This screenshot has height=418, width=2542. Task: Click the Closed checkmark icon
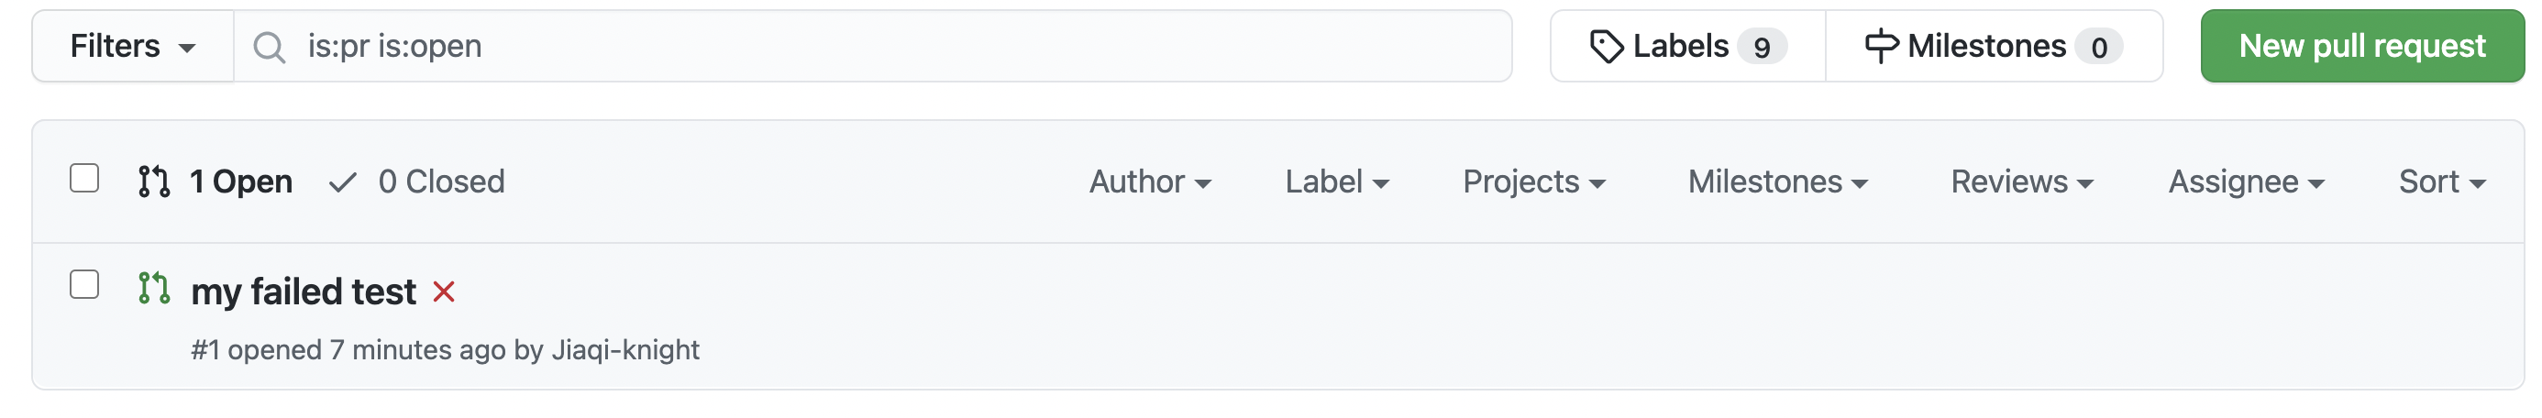coord(342,182)
